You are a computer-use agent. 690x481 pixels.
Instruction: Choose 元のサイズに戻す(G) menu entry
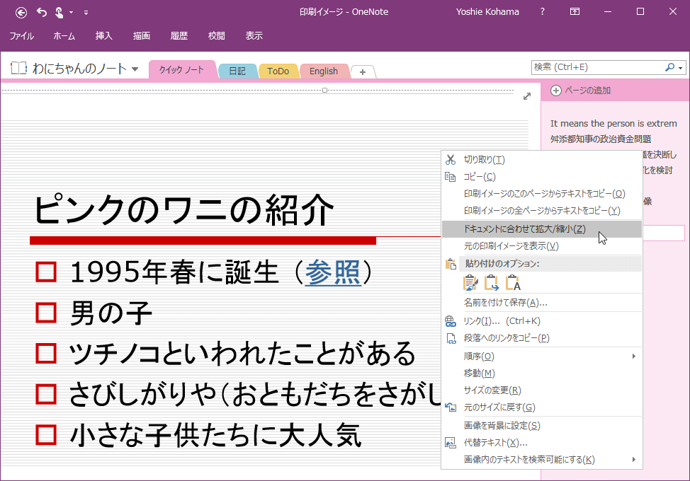pyautogui.click(x=541, y=407)
